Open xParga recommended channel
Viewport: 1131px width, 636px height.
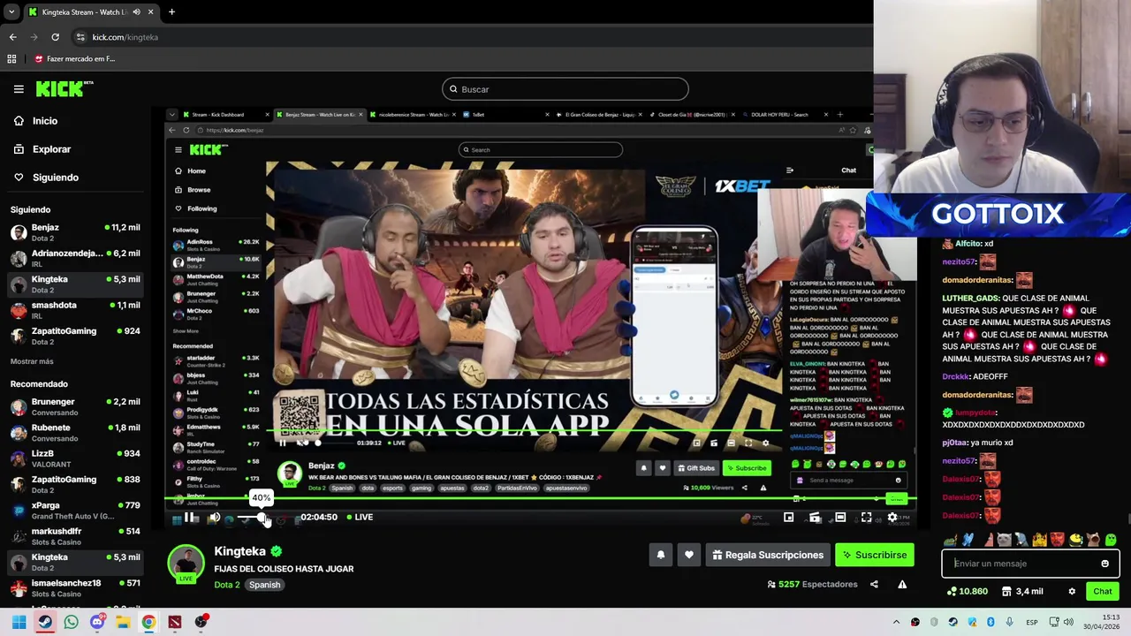(x=74, y=511)
